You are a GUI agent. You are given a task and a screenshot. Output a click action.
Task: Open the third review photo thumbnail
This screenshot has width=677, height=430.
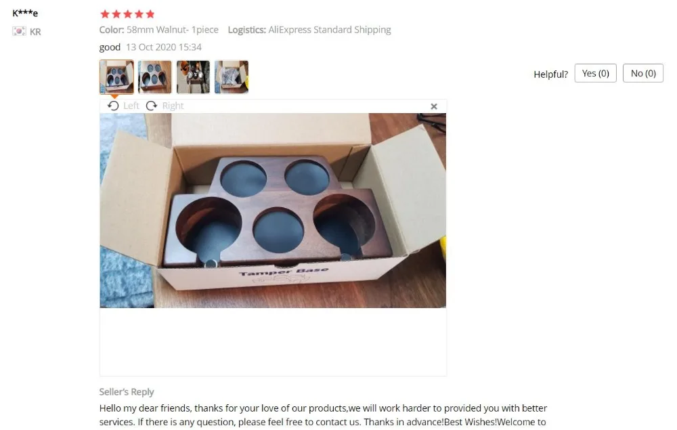tap(193, 77)
